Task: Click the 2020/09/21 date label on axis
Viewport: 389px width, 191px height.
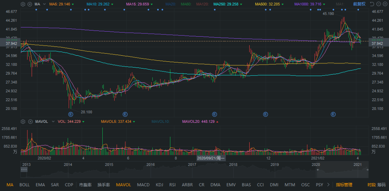Action: click(x=211, y=158)
